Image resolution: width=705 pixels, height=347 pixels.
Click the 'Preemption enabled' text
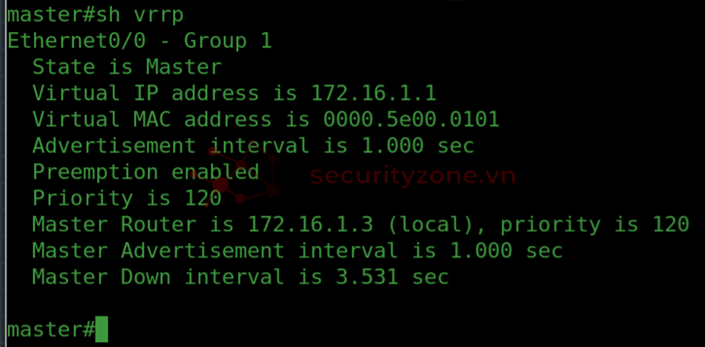click(x=145, y=172)
